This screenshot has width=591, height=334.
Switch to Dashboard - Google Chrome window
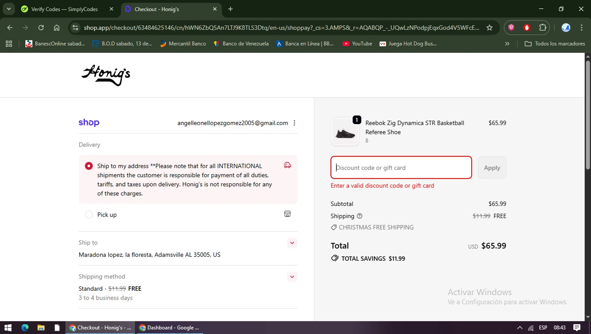pyautogui.click(x=169, y=328)
